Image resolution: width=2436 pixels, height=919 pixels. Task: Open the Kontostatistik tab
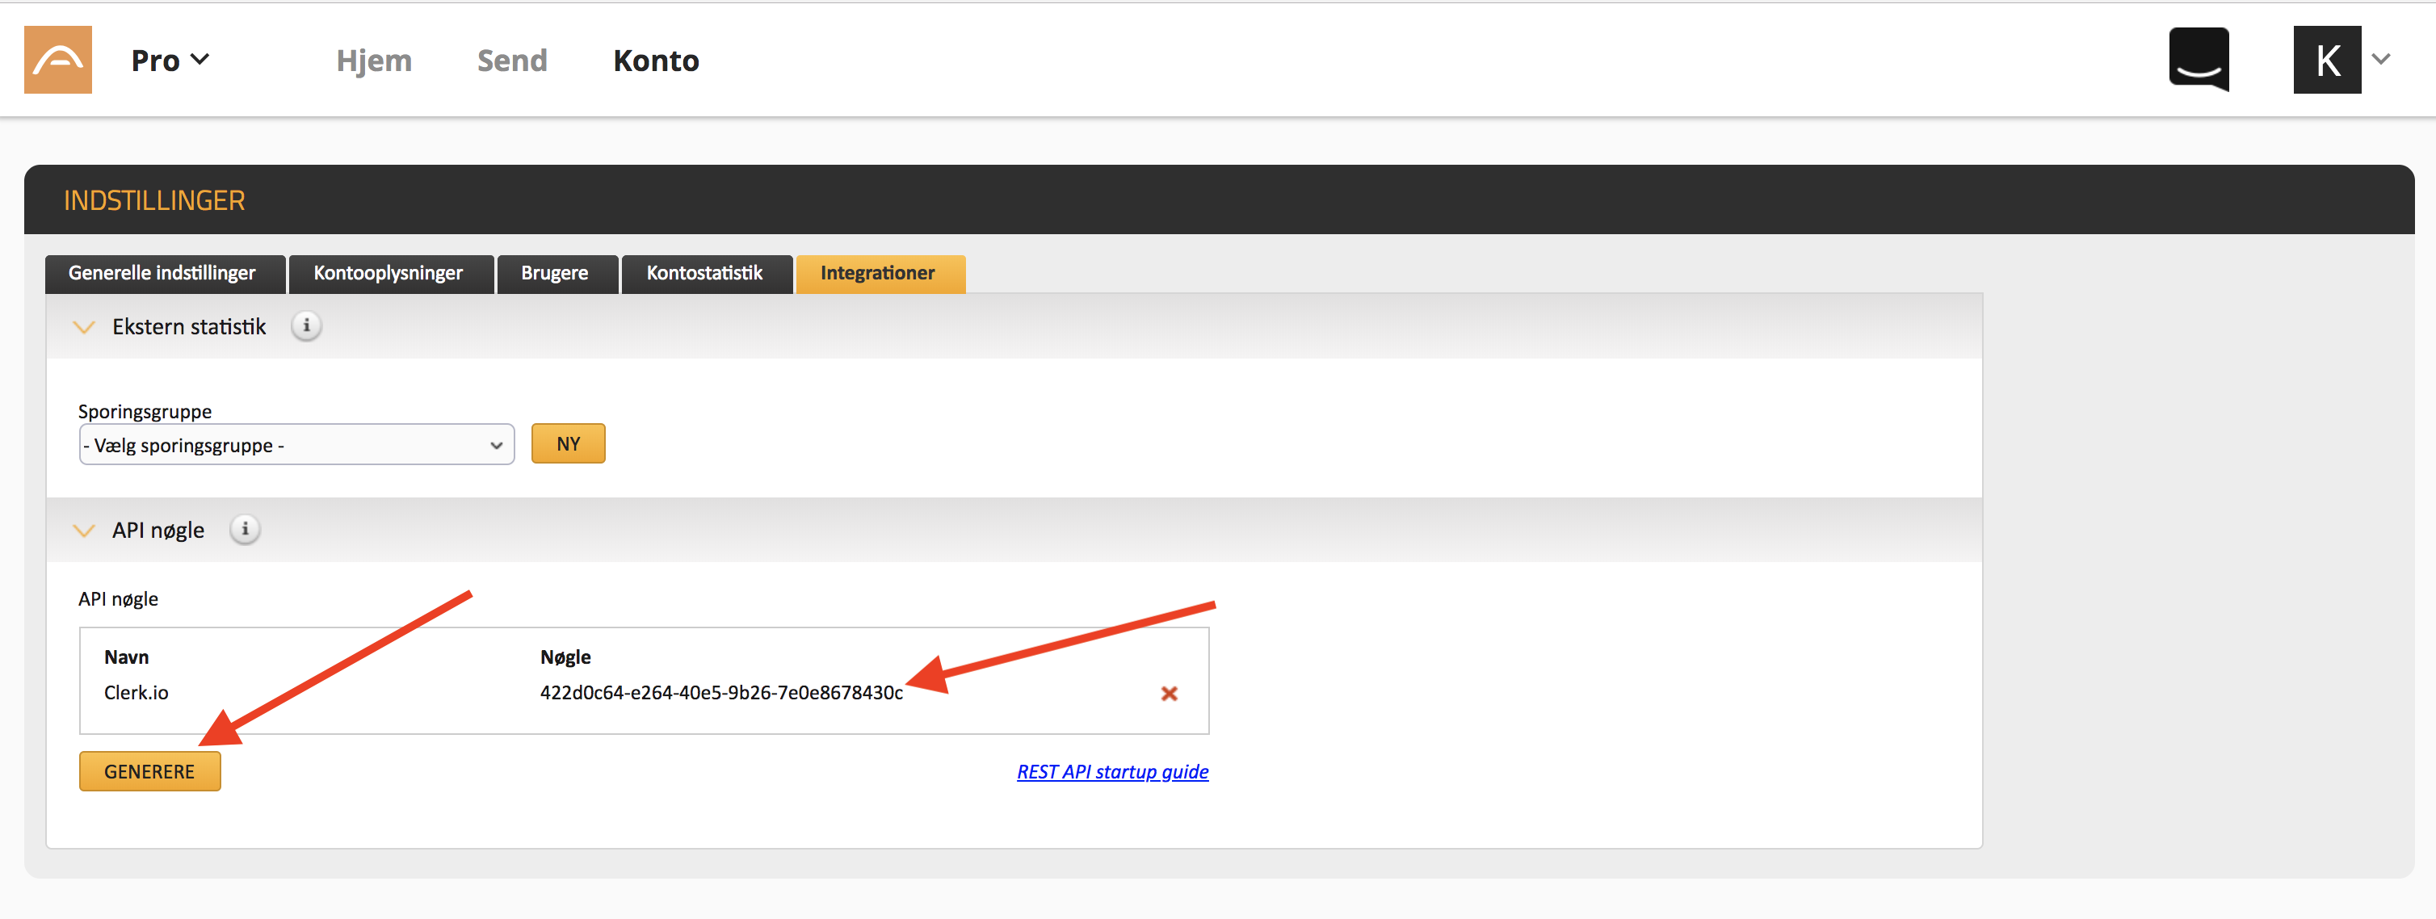point(703,273)
